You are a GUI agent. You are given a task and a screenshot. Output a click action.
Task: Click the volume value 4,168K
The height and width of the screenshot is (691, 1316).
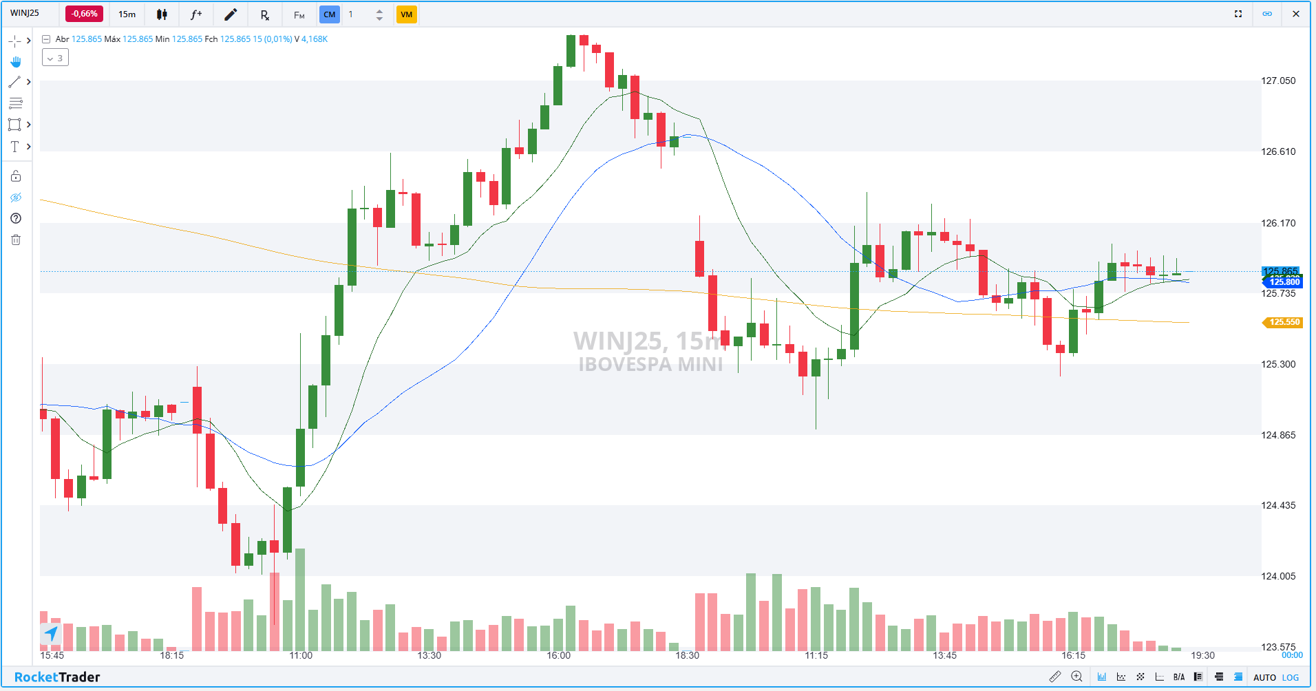coord(315,39)
